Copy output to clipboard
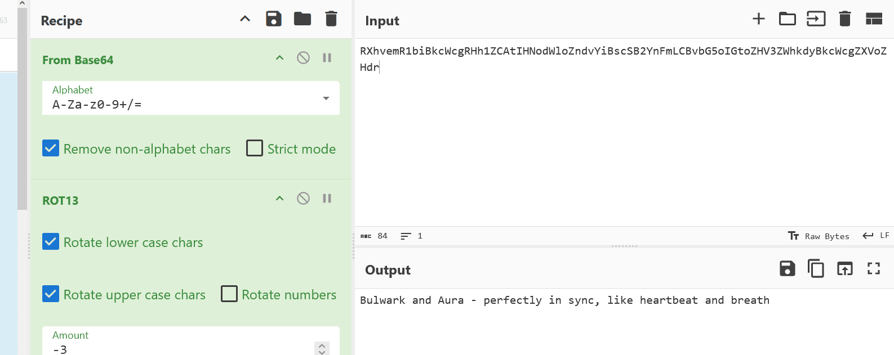Viewport: 894px width, 355px height. (816, 269)
